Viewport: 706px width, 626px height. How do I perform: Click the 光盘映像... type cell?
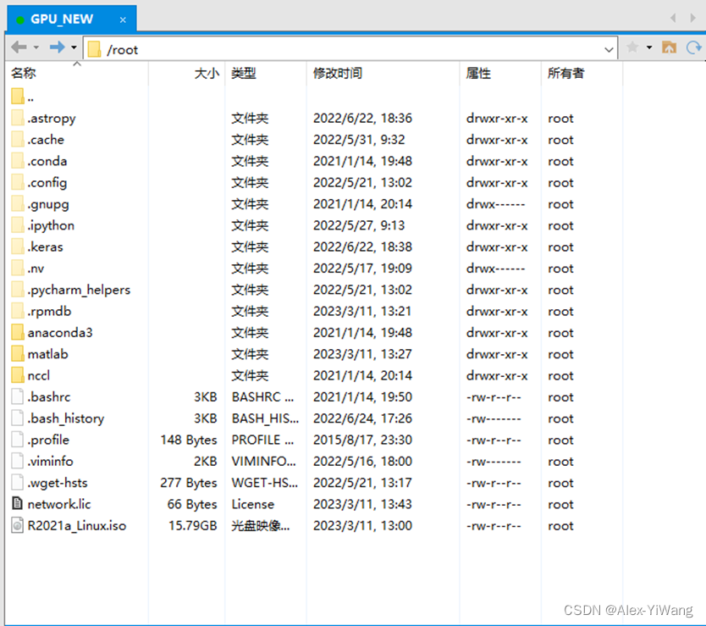coord(260,525)
